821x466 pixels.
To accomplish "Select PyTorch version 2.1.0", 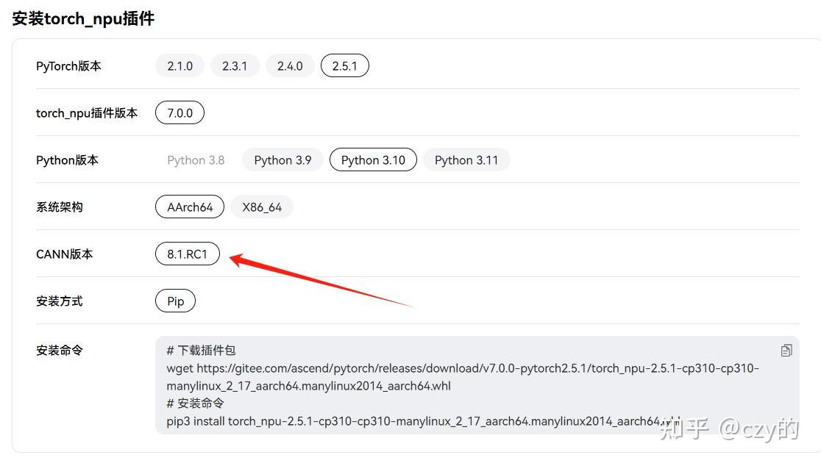I will (x=180, y=66).
